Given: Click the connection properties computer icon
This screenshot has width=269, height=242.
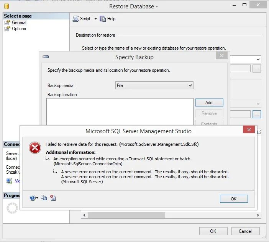Looking at the screenshot, I should [9, 181].
